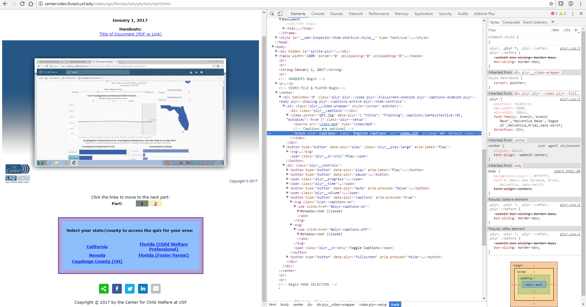The height and width of the screenshot is (307, 586).
Task: Click the white background-color swatch
Action: pyautogui.click(x=531, y=176)
